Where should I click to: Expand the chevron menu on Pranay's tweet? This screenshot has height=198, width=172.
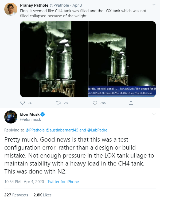click(x=154, y=5)
